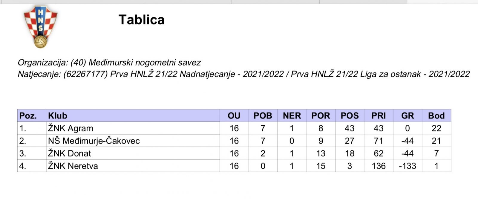Select the Organizacija line of text
This screenshot has width=478, height=213.
109,63
